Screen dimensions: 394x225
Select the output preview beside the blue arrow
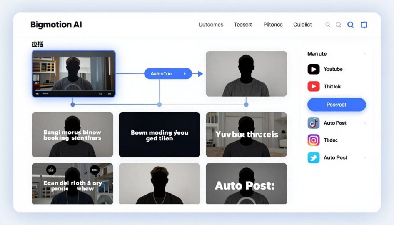pos(247,73)
